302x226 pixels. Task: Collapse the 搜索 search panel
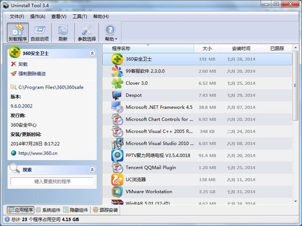pos(92,170)
